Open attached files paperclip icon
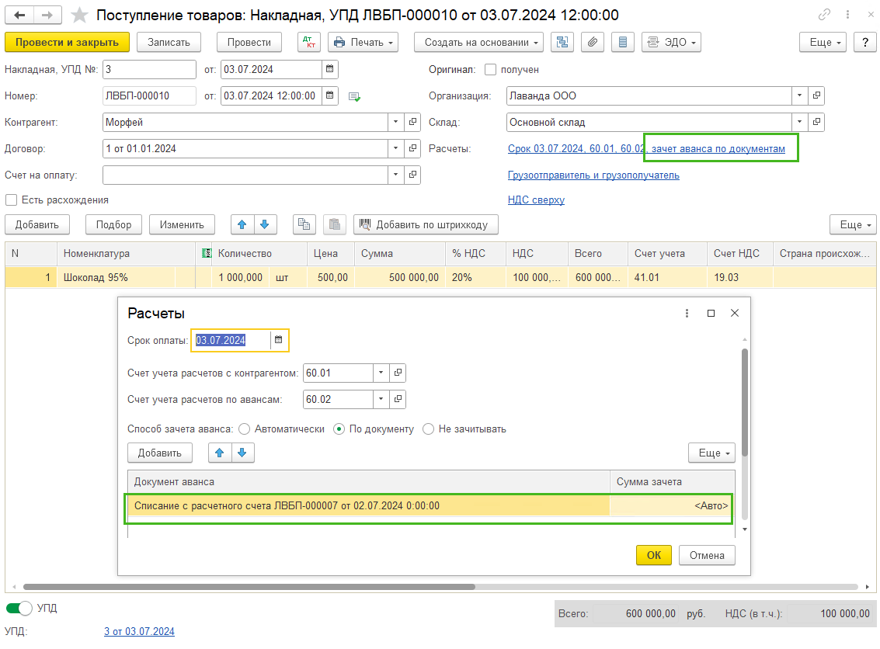Screen dimensions: 880x649 pyautogui.click(x=592, y=42)
